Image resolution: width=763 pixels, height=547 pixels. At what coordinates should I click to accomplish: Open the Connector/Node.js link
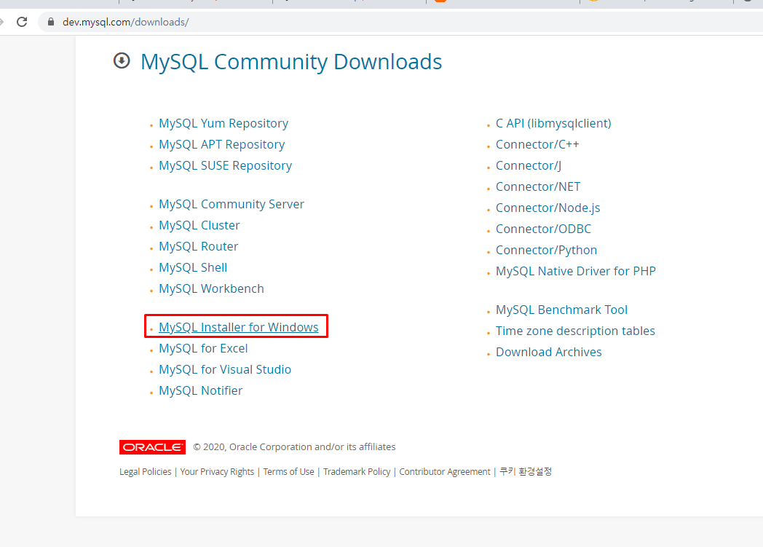(548, 208)
